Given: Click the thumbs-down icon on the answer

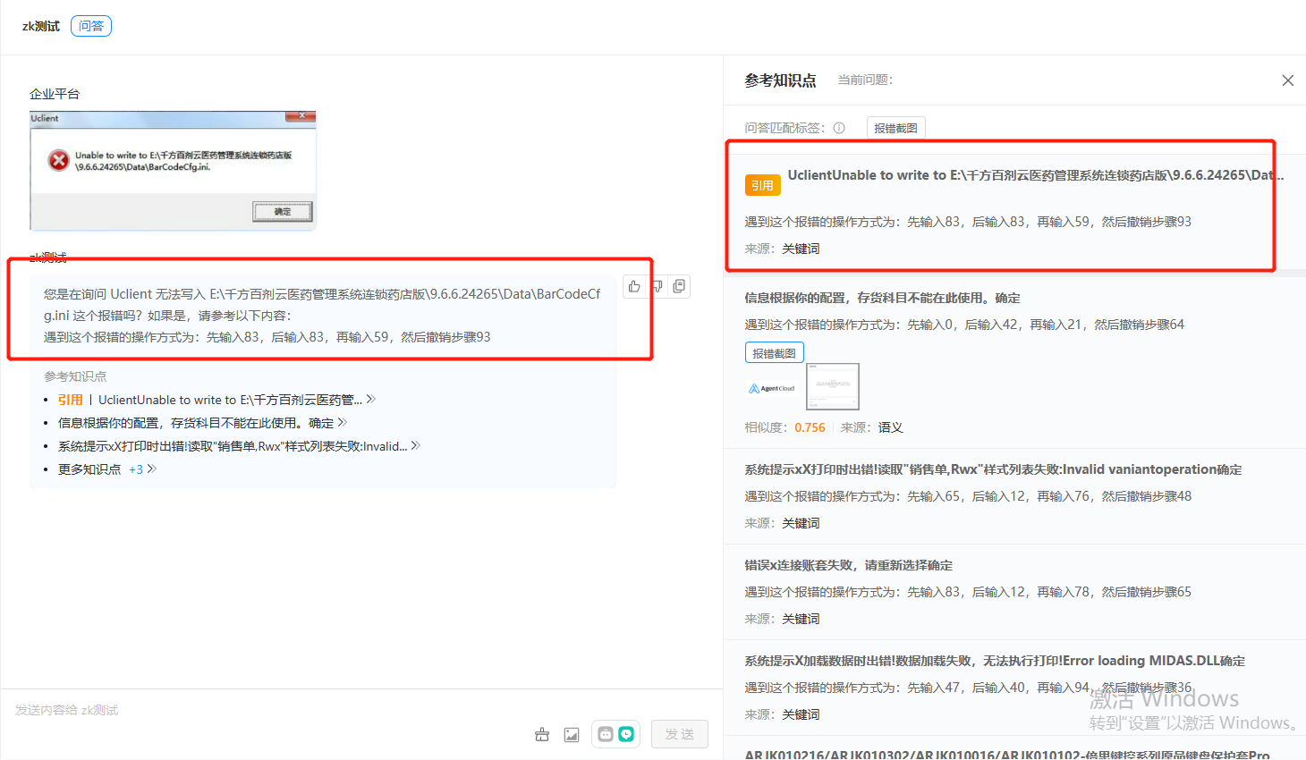Looking at the screenshot, I should point(657,286).
